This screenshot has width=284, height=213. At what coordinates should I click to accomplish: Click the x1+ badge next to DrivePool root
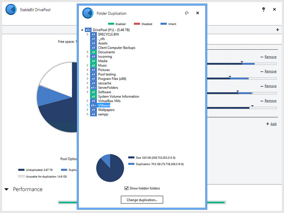click(x=88, y=30)
